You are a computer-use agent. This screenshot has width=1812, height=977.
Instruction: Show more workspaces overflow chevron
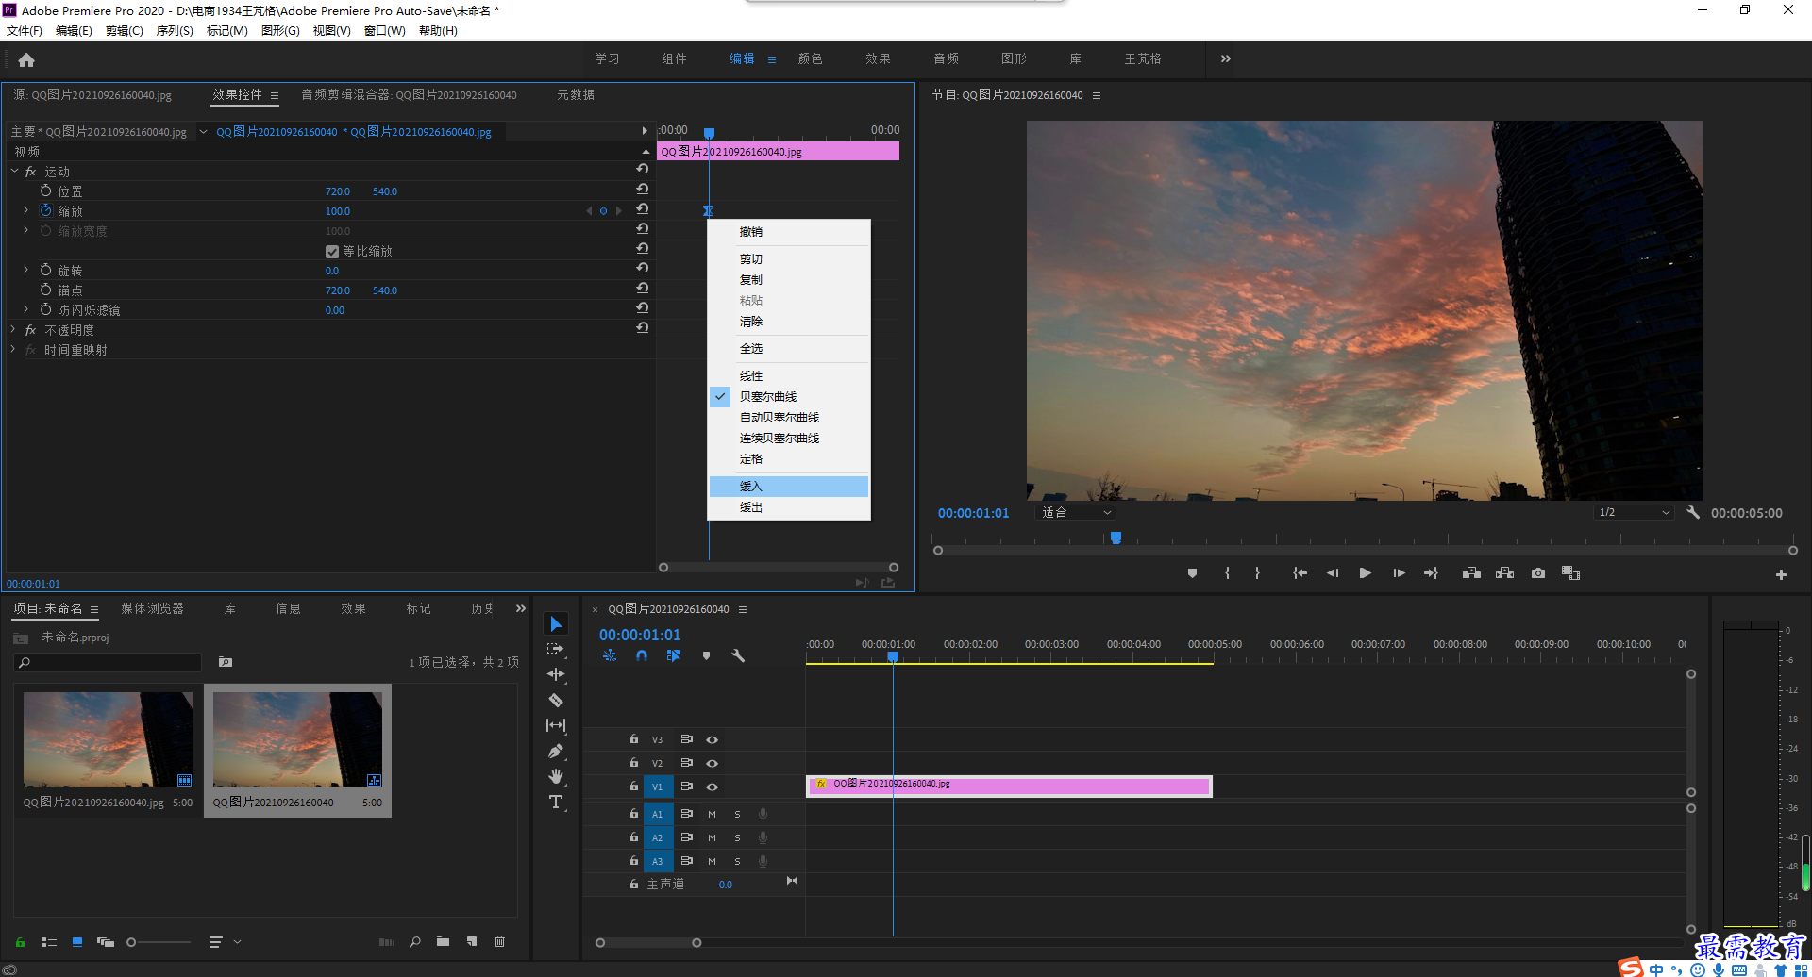tap(1225, 58)
